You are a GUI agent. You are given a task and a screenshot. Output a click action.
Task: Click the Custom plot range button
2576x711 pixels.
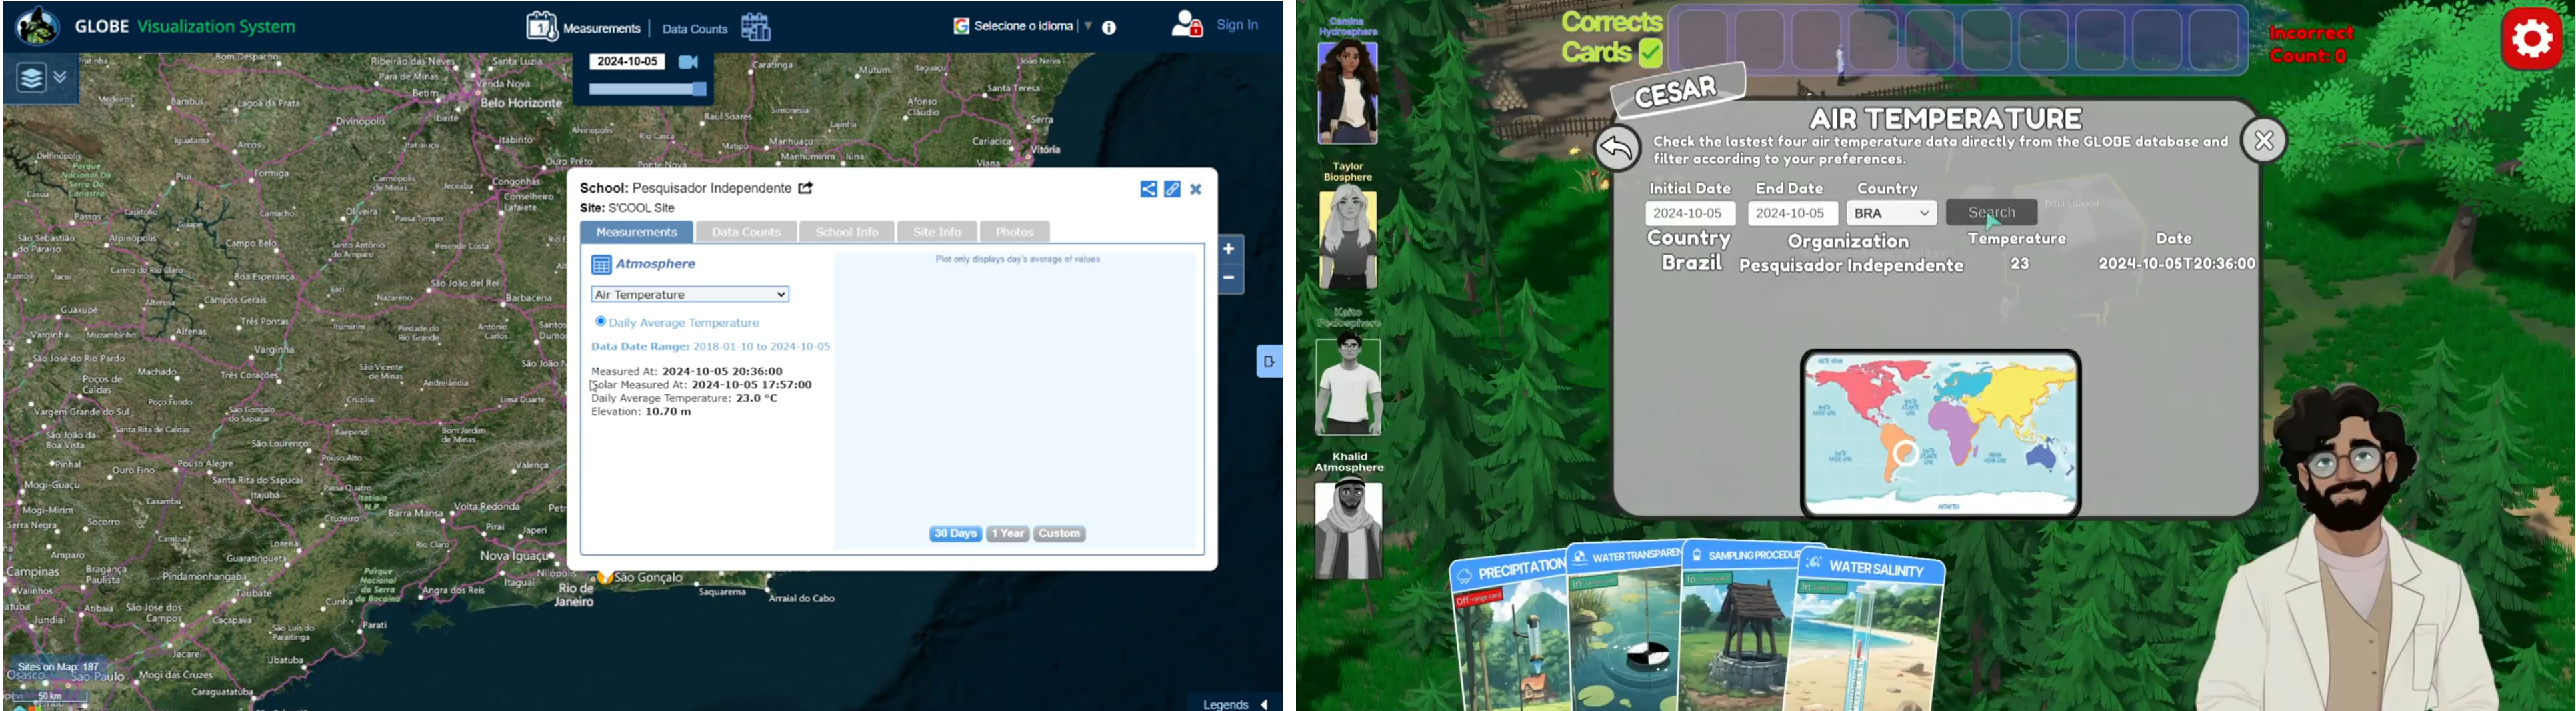(1060, 534)
